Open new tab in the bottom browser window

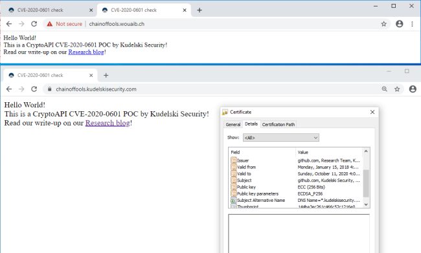tap(106, 76)
